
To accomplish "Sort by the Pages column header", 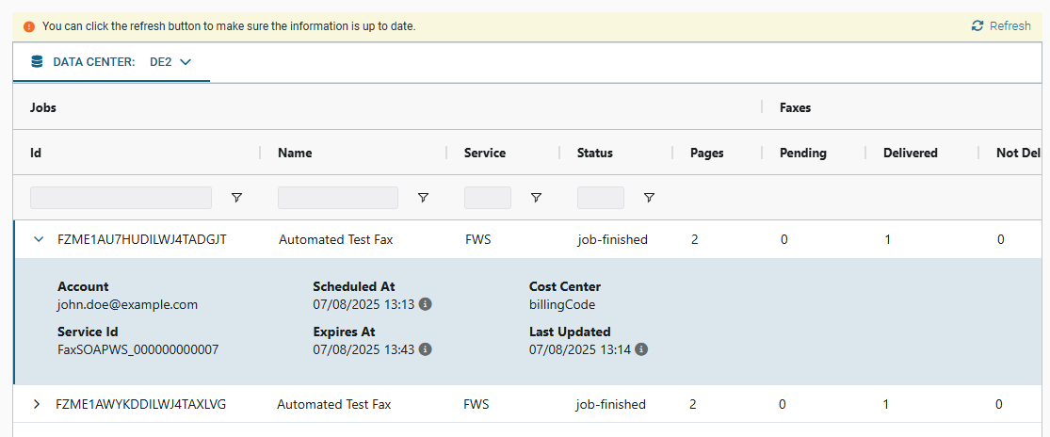I will [706, 153].
